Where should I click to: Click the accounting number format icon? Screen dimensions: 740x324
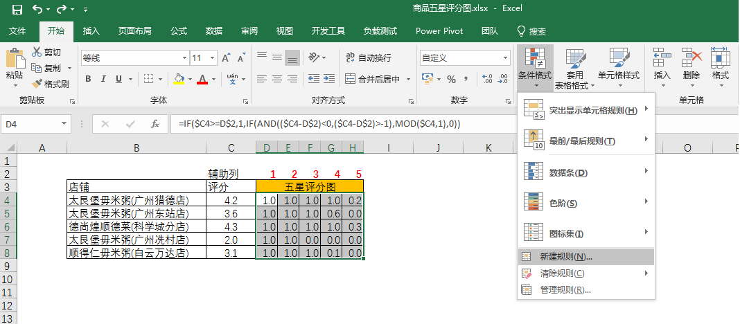click(x=427, y=79)
